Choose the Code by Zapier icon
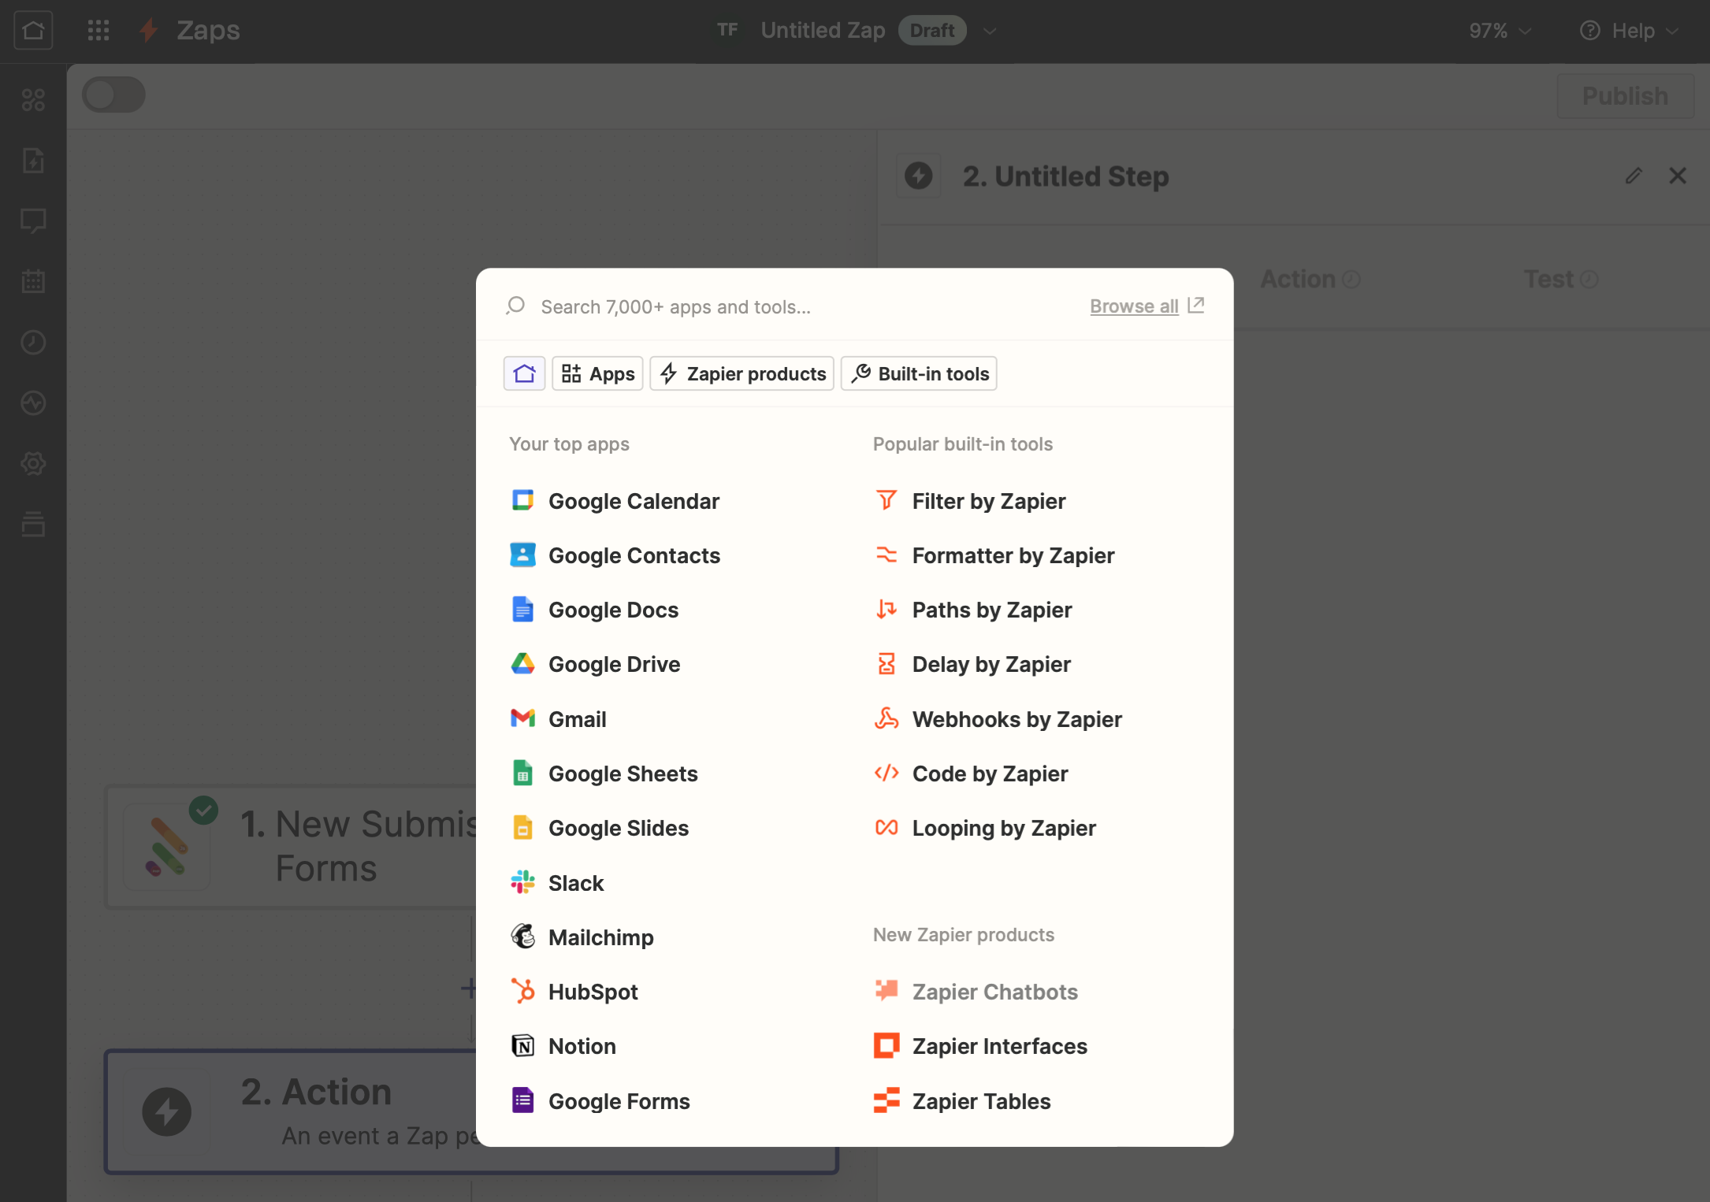Screen dimensions: 1710x1202 (x=887, y=774)
